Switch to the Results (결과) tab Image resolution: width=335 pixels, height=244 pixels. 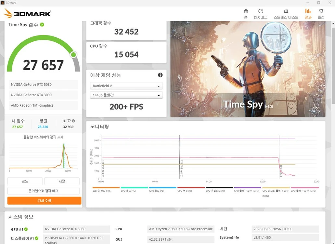pyautogui.click(x=308, y=14)
